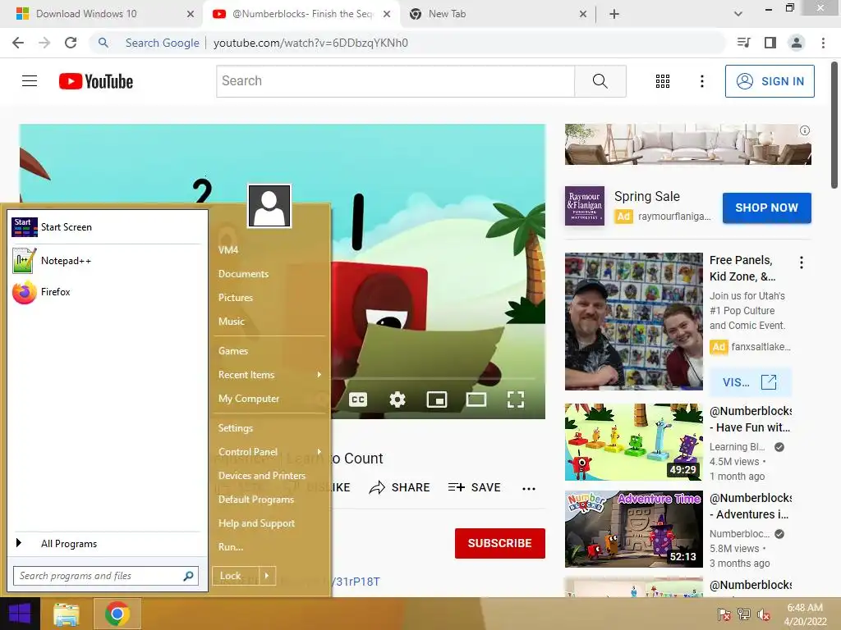
Task: Open the ad info icon
Action: (805, 130)
